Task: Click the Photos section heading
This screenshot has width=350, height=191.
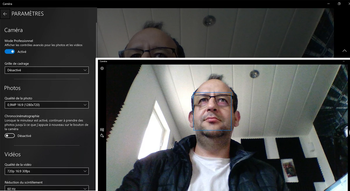Action: click(13, 88)
